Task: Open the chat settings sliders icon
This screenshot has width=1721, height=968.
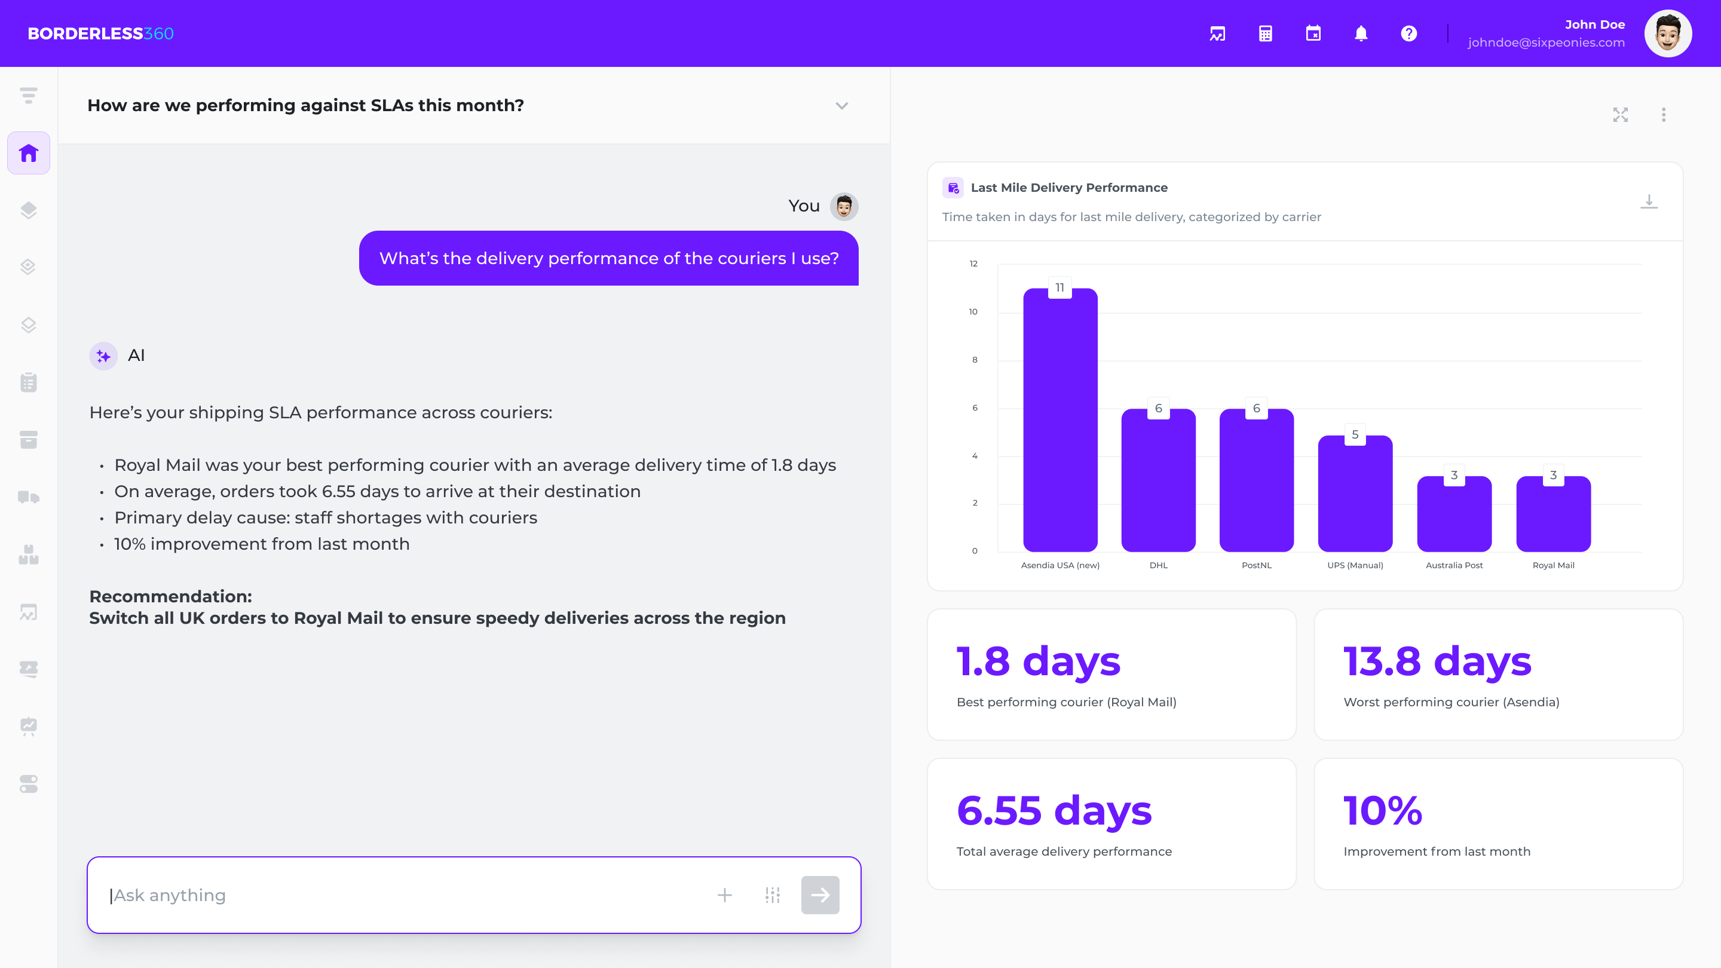Action: click(772, 895)
